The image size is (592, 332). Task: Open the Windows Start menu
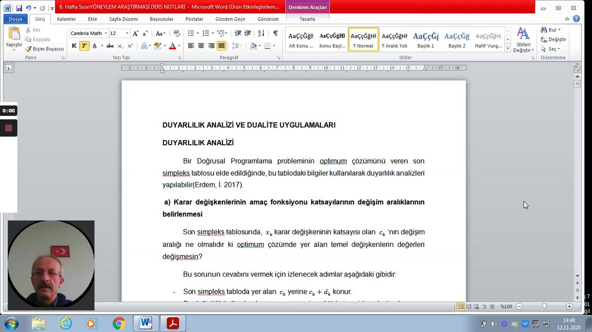click(x=10, y=324)
